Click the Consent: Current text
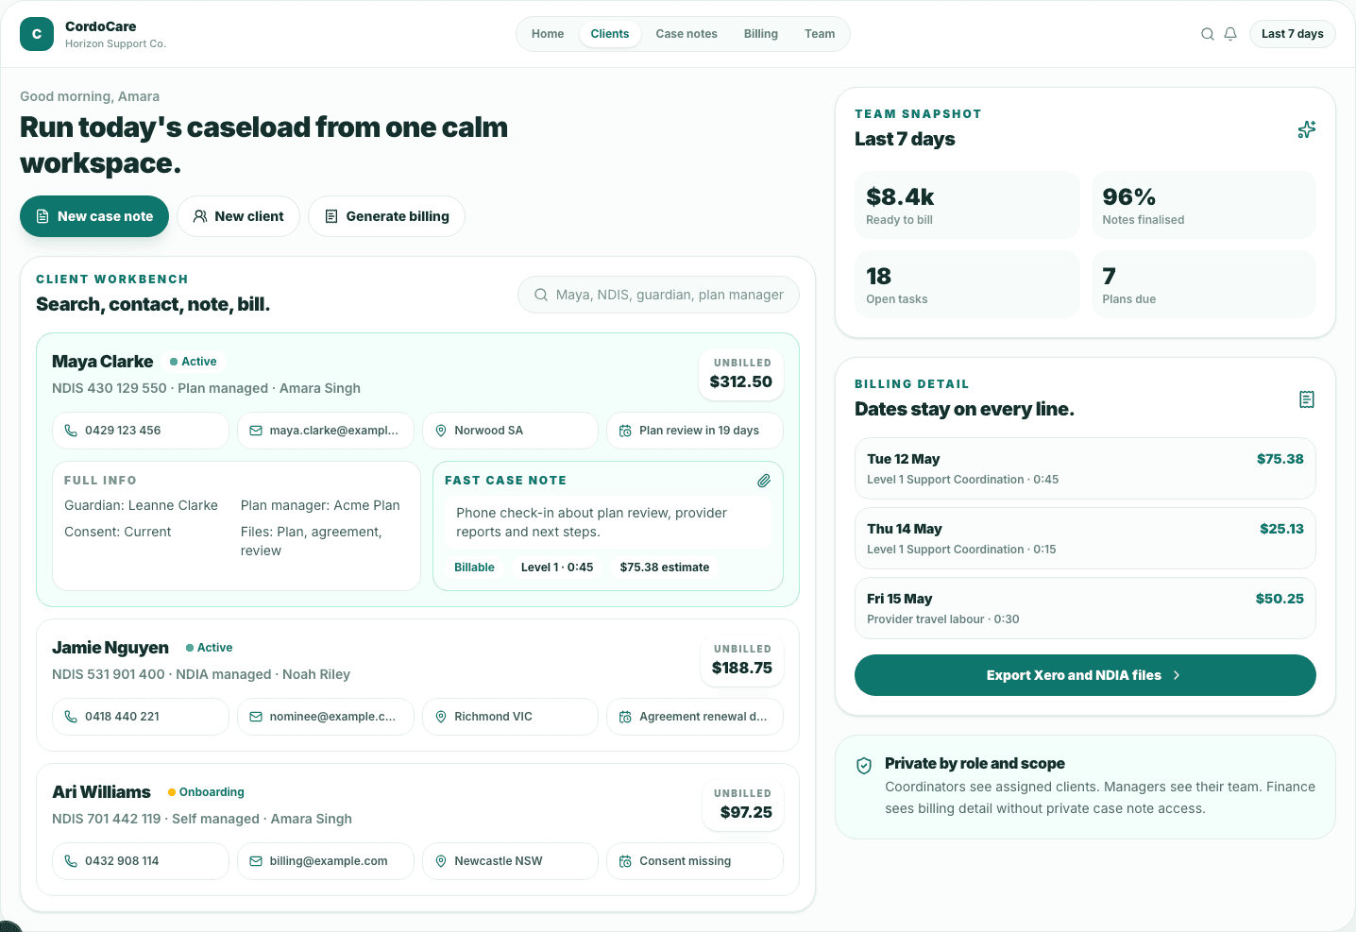Screen dimensions: 1356x932 pyautogui.click(x=118, y=532)
